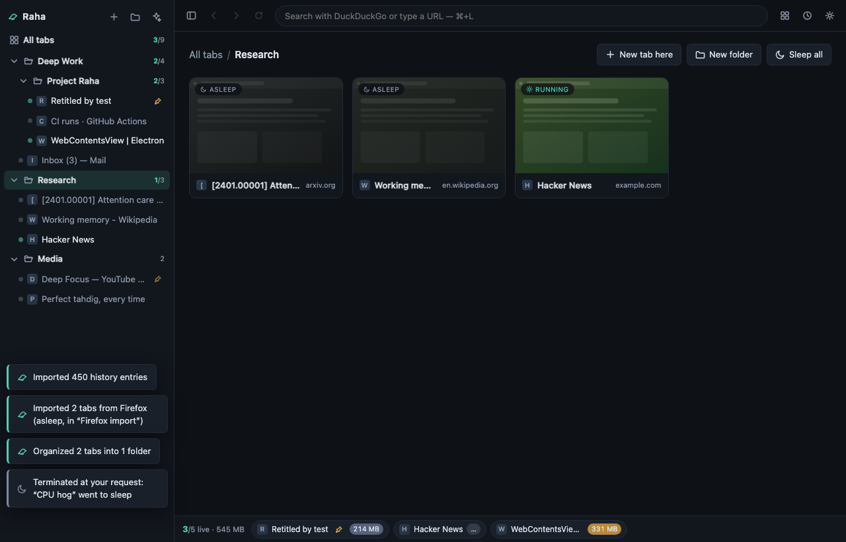This screenshot has height=542, width=846.
Task: Click the 3/5 live · 545 MB status text
Action: point(213,529)
